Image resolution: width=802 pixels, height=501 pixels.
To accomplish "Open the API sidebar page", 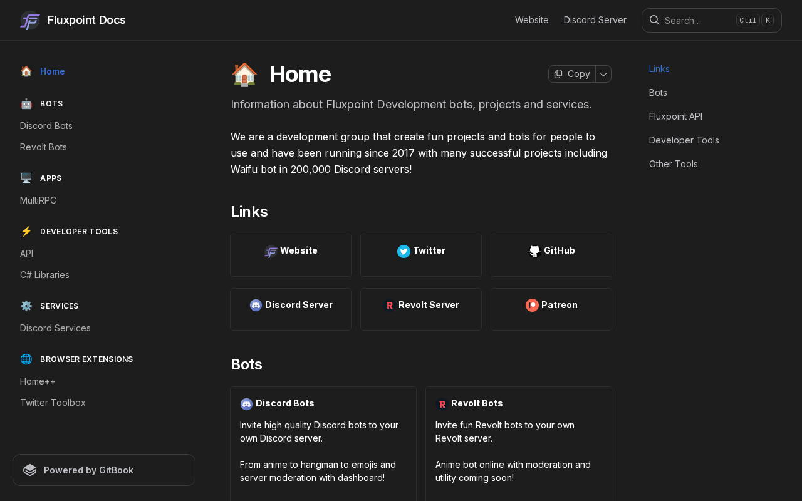I will pos(26,254).
